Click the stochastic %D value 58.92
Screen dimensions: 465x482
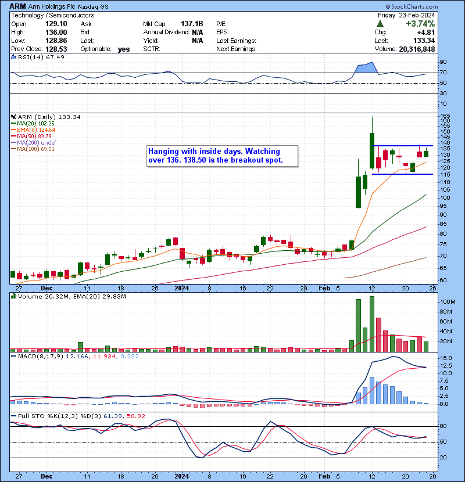[135, 416]
